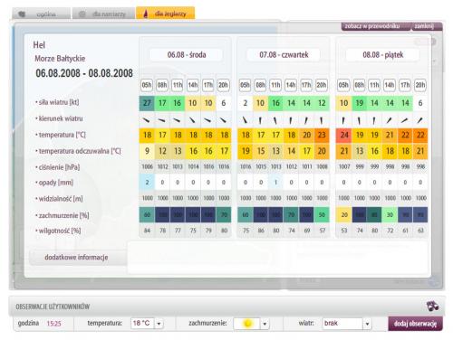Click Thursday 08h wind direction arrow
The width and height of the screenshot is (453, 340).
[x=260, y=120]
